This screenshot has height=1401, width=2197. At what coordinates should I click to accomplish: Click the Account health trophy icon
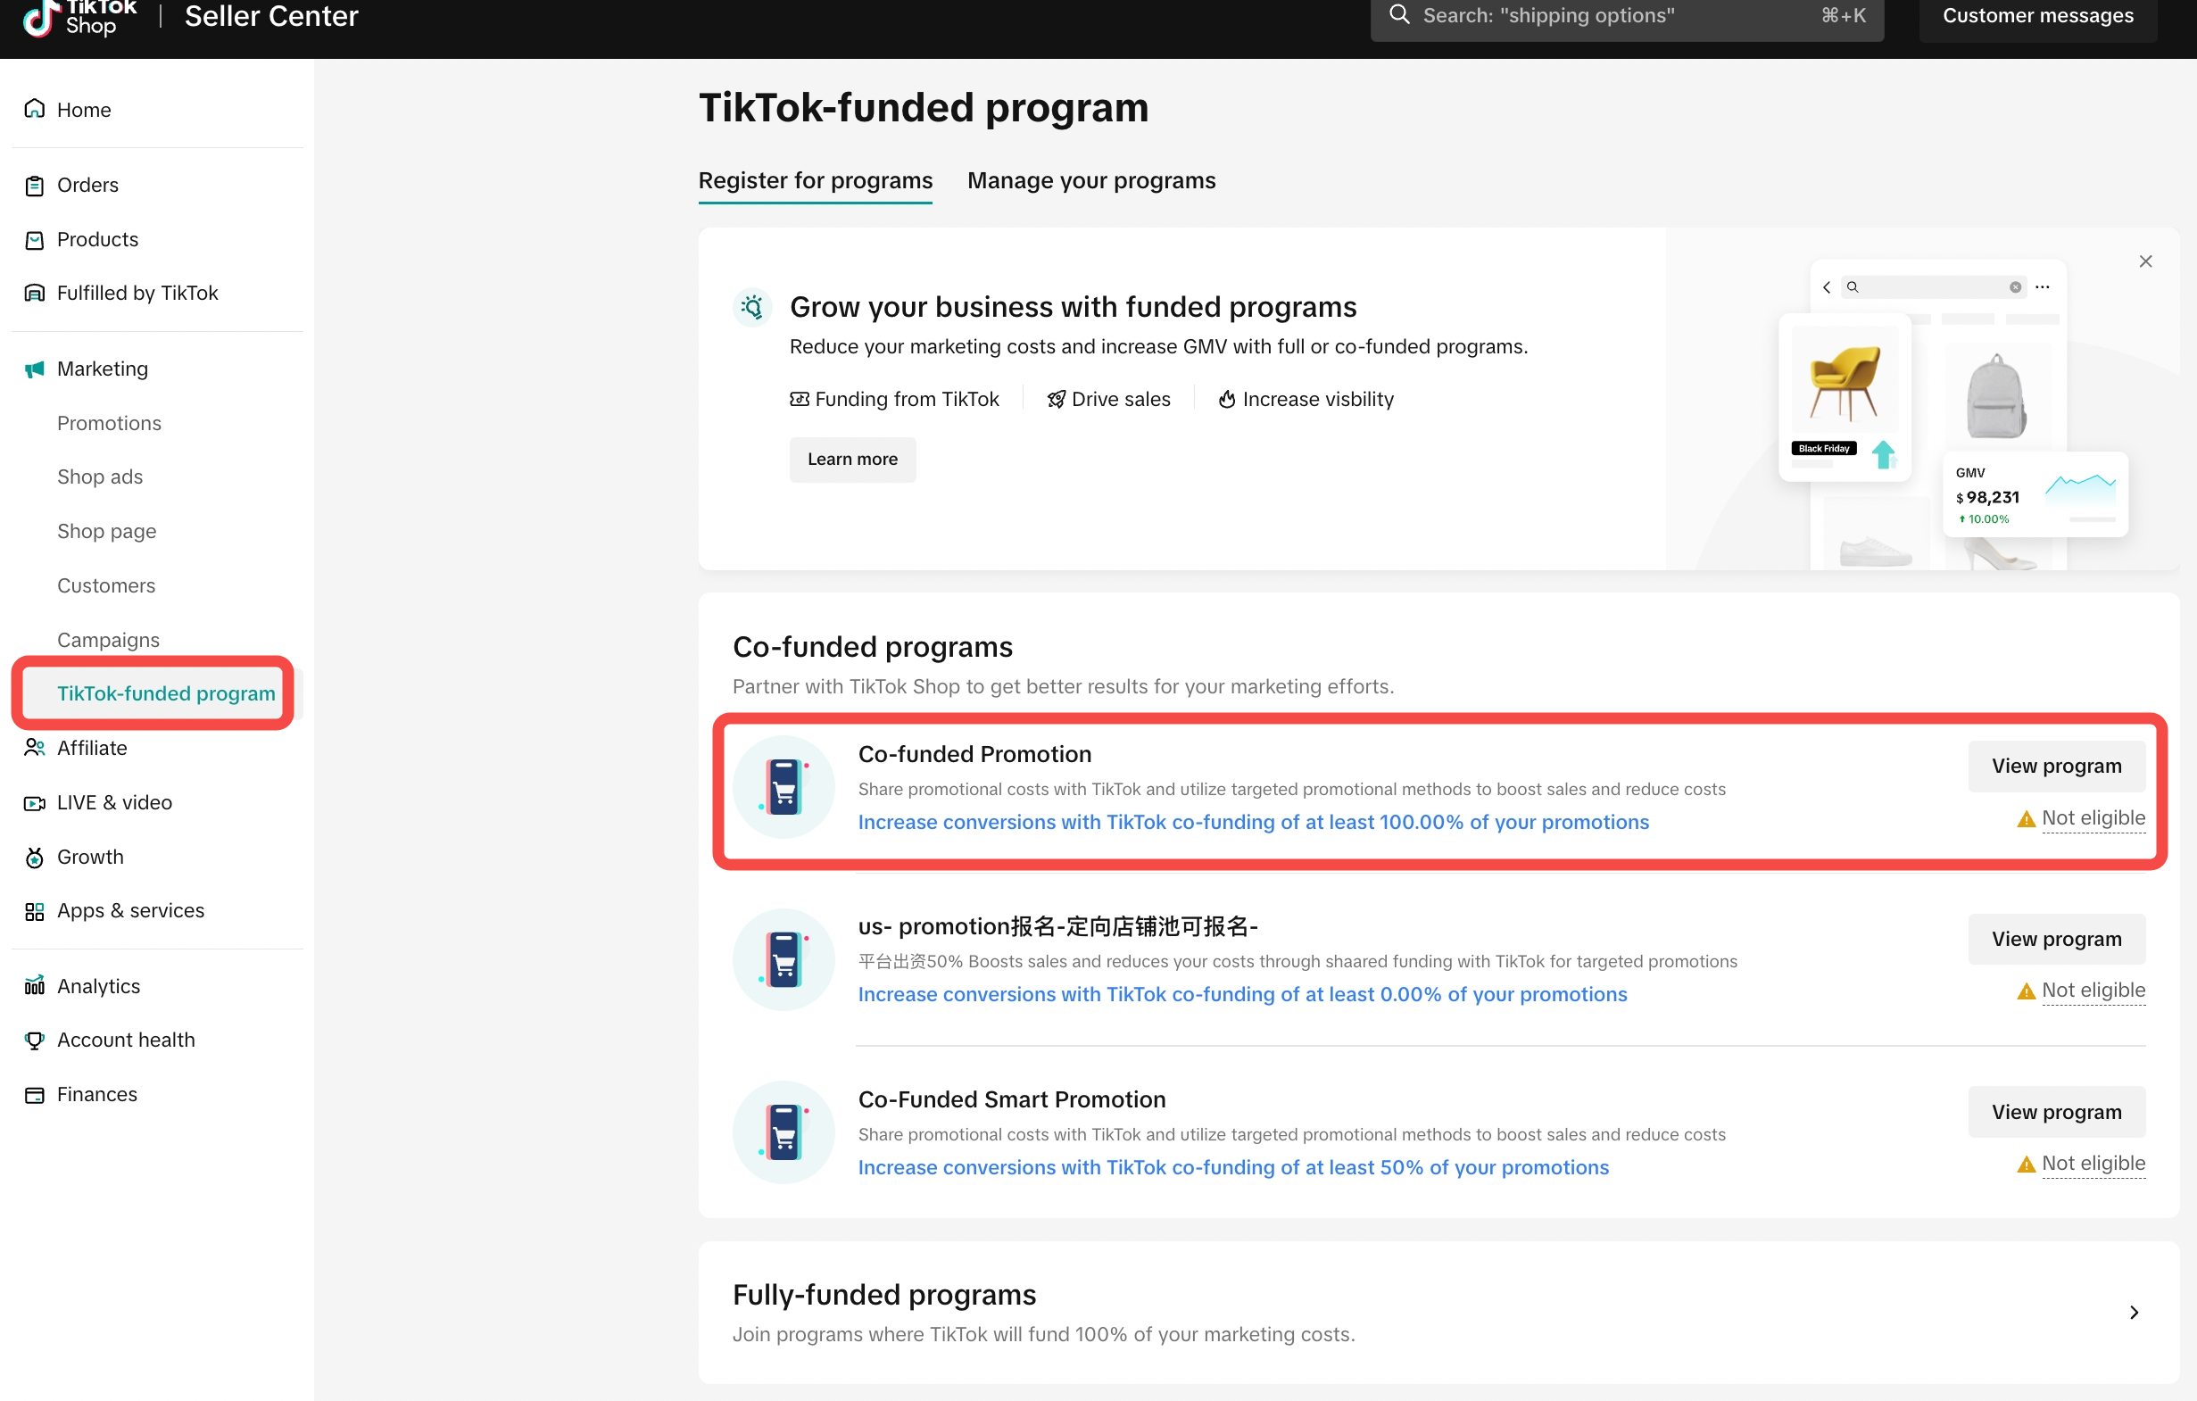tap(35, 1040)
